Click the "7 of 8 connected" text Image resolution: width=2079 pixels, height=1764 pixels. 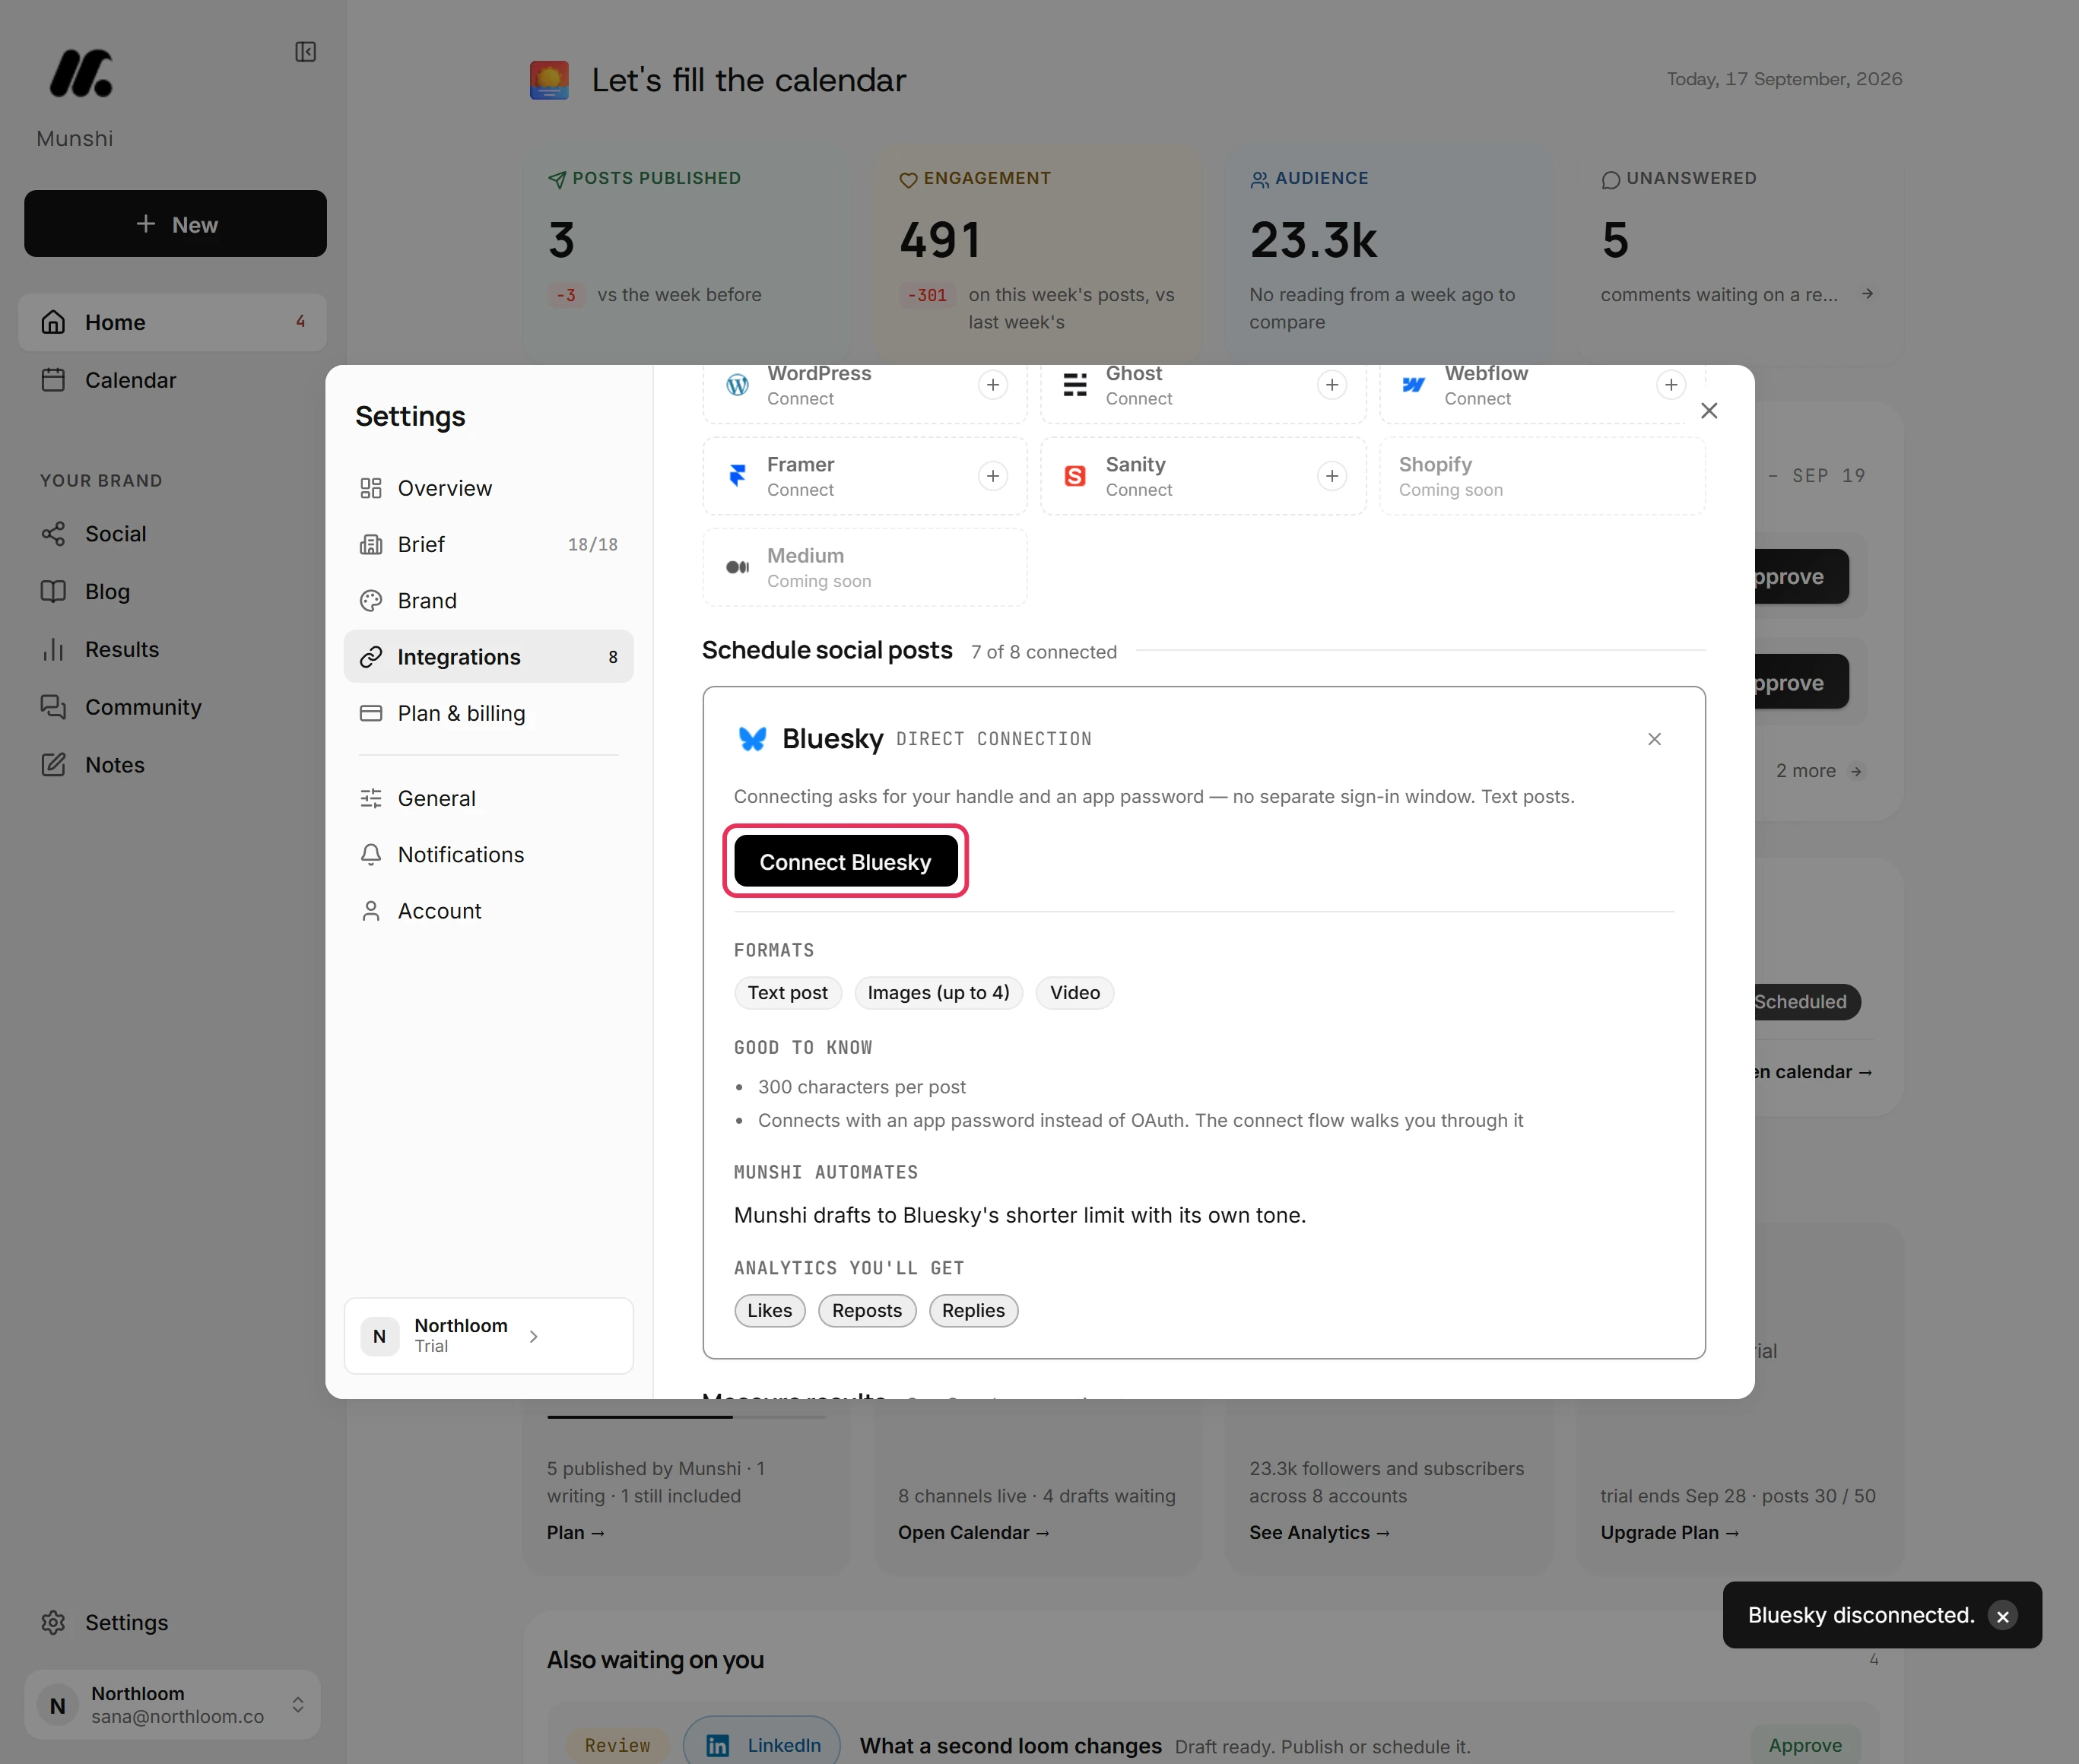1044,652
